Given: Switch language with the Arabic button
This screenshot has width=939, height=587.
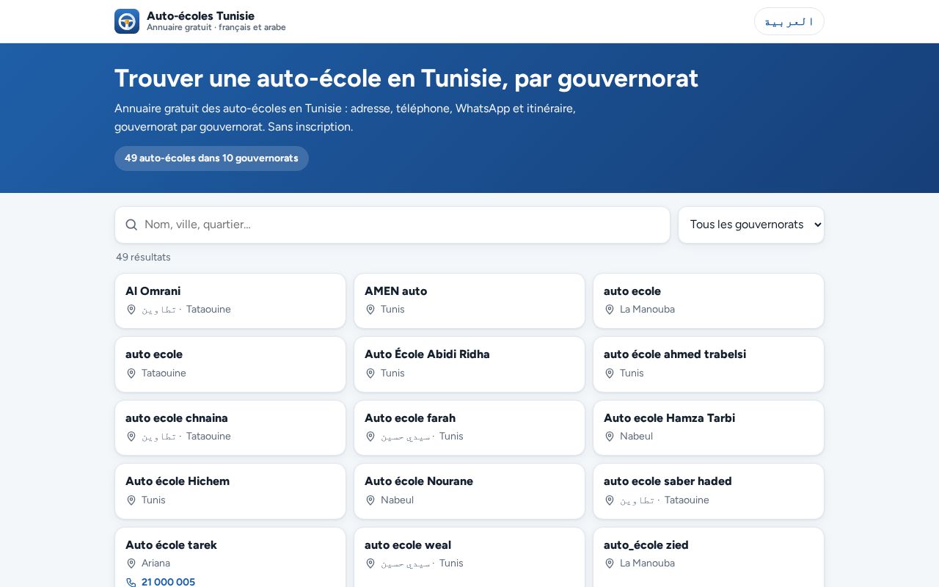Looking at the screenshot, I should coord(789,21).
